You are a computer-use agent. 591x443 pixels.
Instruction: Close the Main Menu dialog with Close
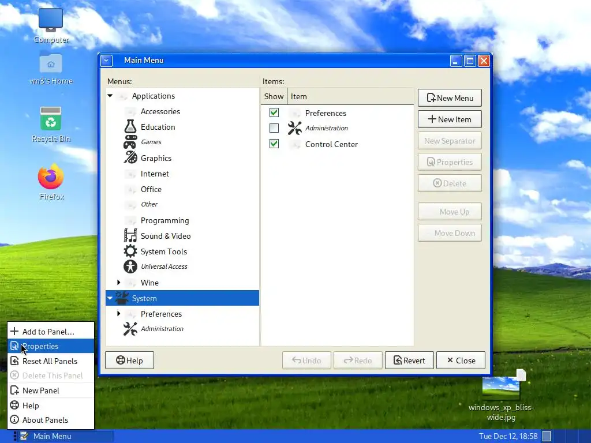(x=461, y=361)
